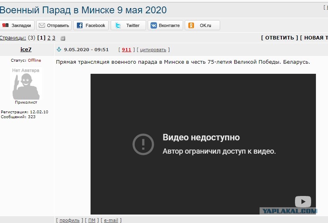Viewport: 328px width, 223px height.
Task: Click the Приколист rank label
Action: click(26, 102)
